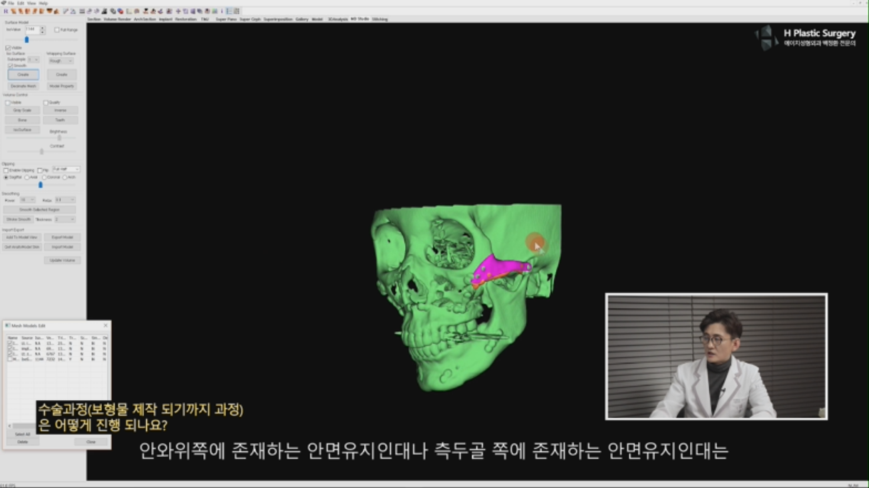Open the Edit menu
Image resolution: width=869 pixels, height=488 pixels.
click(x=21, y=3)
